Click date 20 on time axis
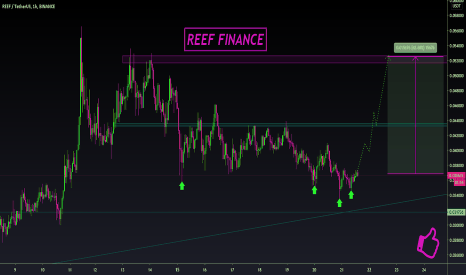466x275 pixels. coord(314,270)
